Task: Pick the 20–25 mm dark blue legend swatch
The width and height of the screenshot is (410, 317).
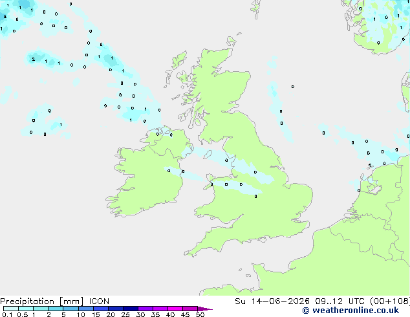Action: click(x=115, y=309)
